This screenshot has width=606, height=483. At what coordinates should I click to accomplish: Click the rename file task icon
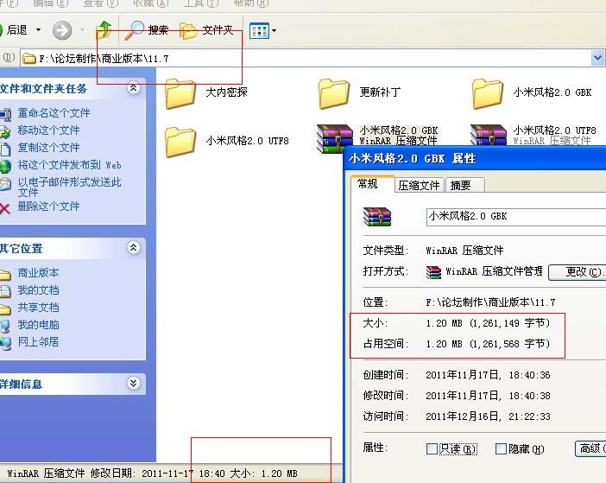[5, 114]
